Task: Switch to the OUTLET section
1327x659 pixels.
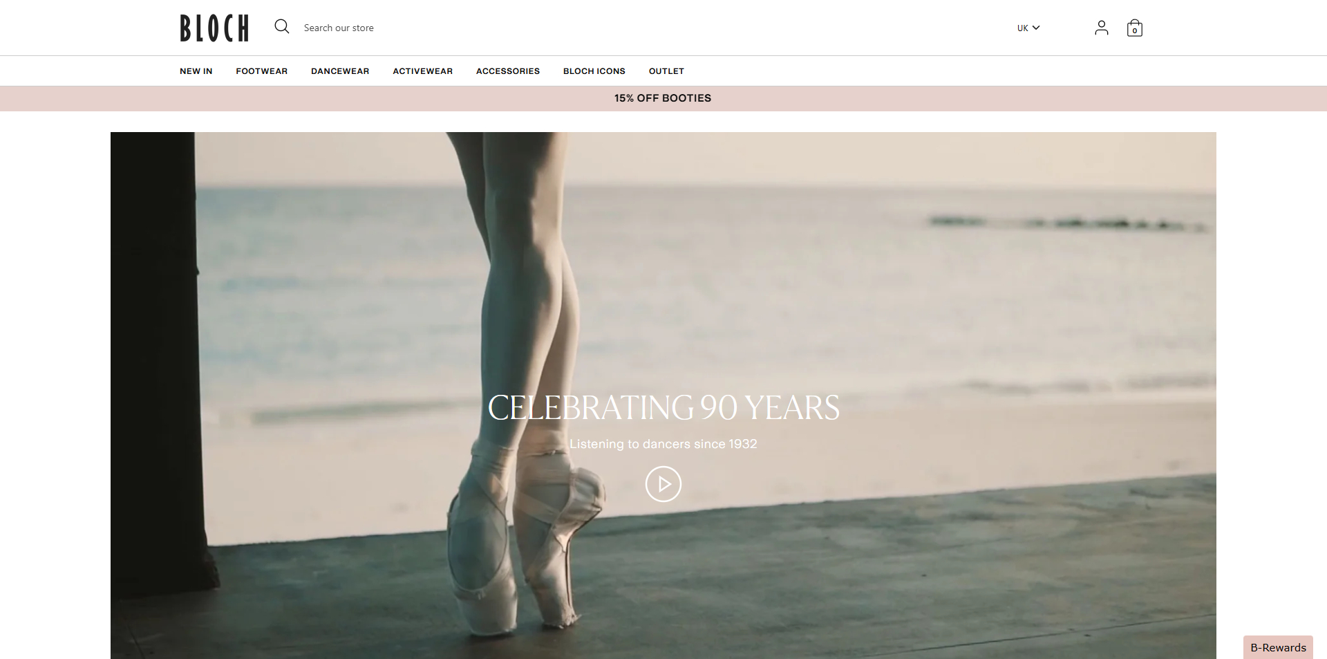Action: (666, 71)
